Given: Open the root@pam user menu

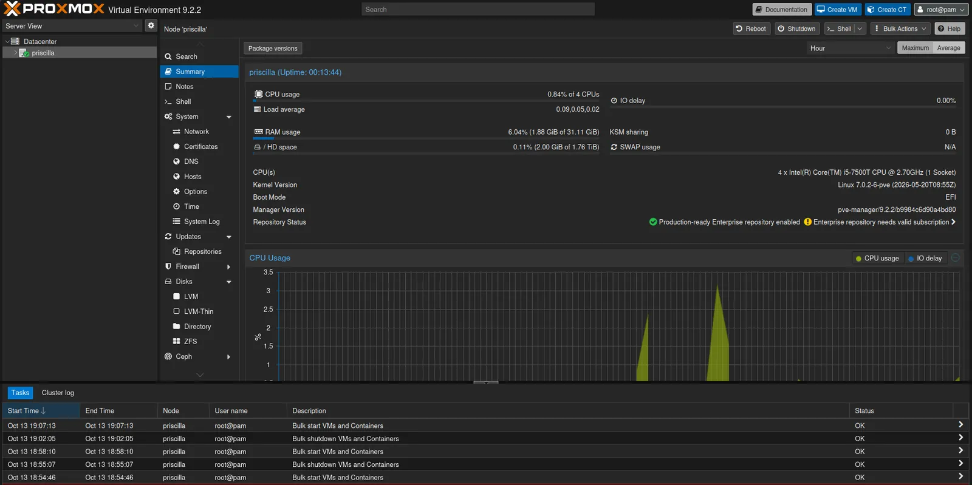Looking at the screenshot, I should pos(940,10).
